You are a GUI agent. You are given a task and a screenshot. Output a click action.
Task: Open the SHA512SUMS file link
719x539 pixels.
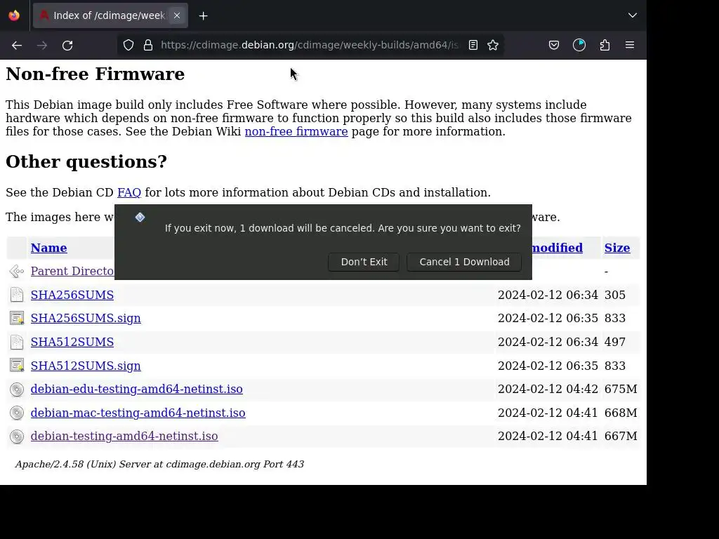pyautogui.click(x=72, y=342)
